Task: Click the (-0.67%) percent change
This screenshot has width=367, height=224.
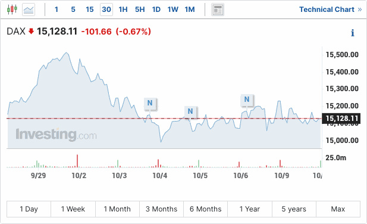Action: click(133, 32)
